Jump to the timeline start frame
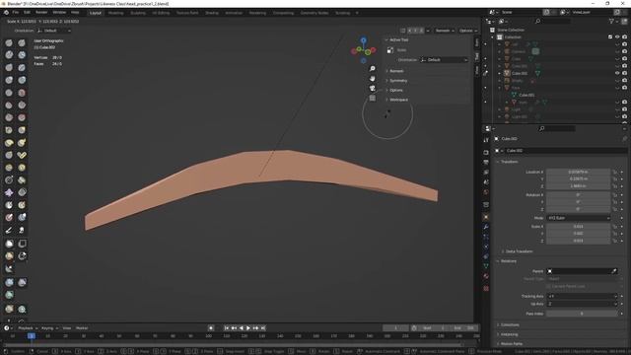631x355 pixels. (x=227, y=328)
